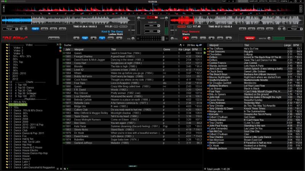
Task: Adjust the MASTER volume knob
Action: pos(269,38)
